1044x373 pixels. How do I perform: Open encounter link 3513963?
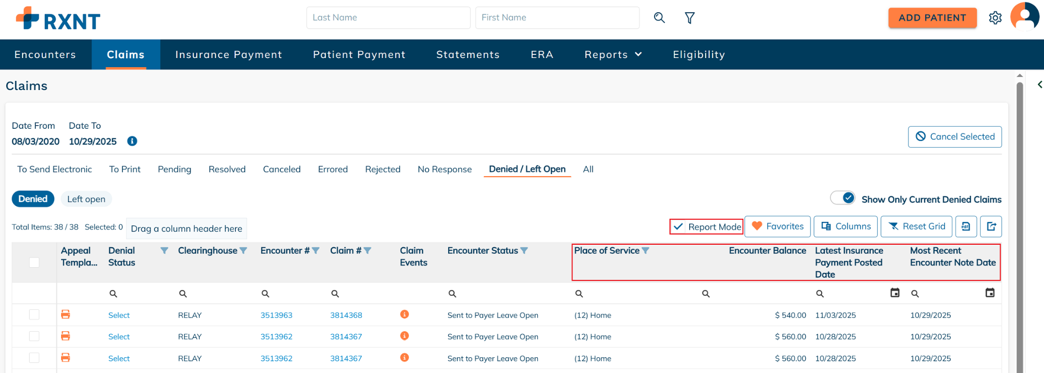276,315
